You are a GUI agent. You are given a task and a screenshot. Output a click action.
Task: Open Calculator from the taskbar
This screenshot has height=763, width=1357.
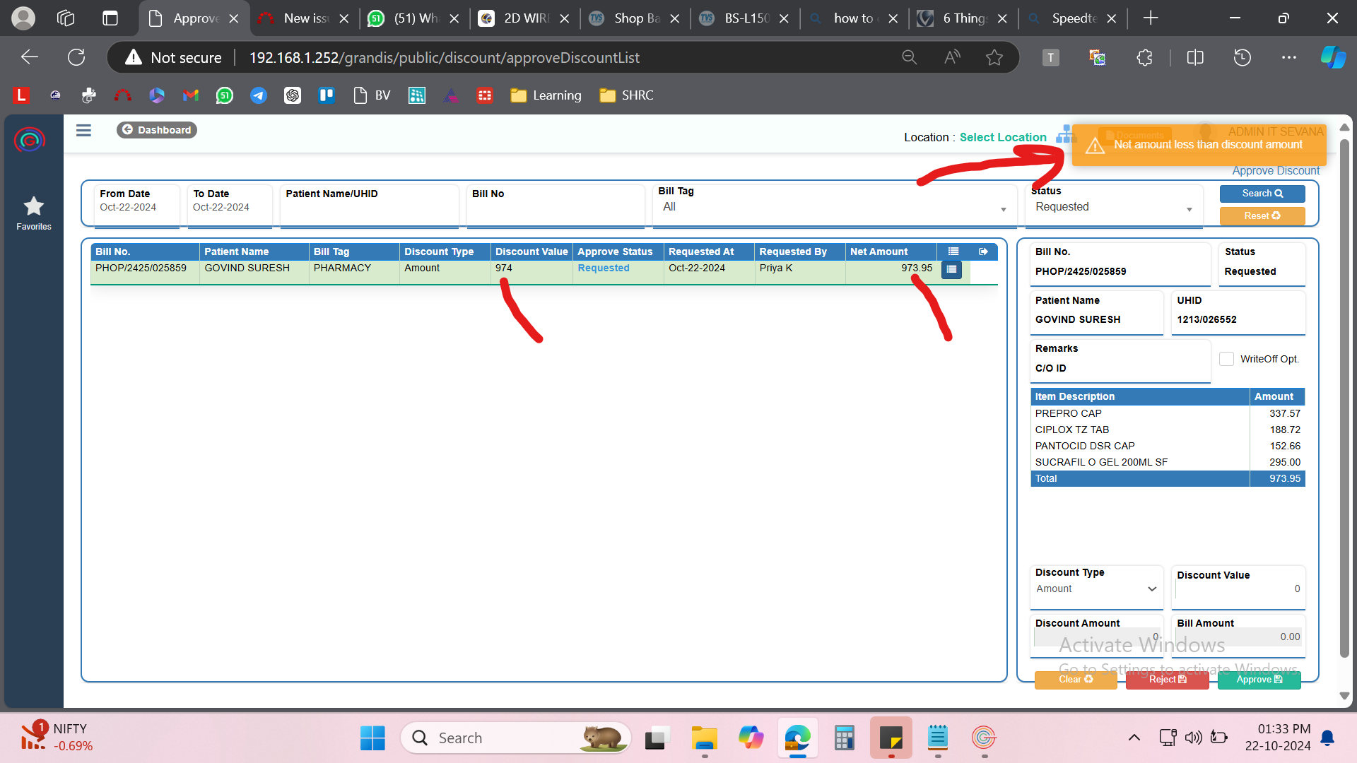click(x=844, y=738)
